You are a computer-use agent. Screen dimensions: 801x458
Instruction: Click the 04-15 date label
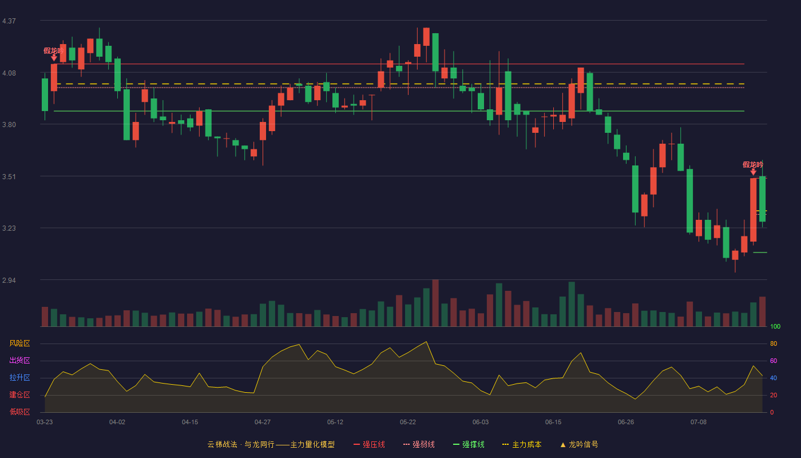(x=190, y=422)
